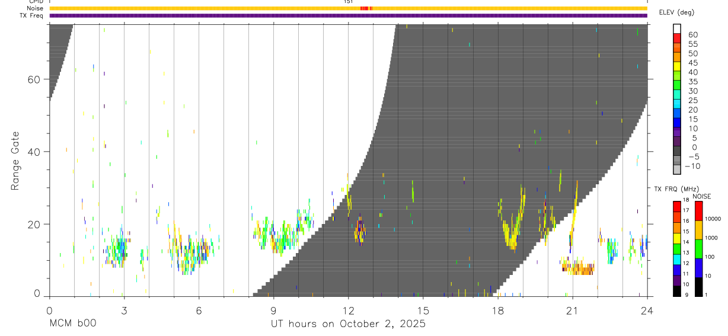Select the orange 45–50 ELEV colorbar segment

[677, 57]
